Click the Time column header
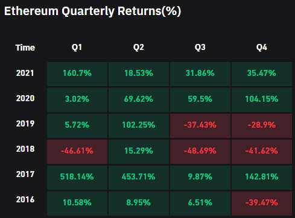The width and height of the screenshot is (295, 218). pyautogui.click(x=25, y=48)
